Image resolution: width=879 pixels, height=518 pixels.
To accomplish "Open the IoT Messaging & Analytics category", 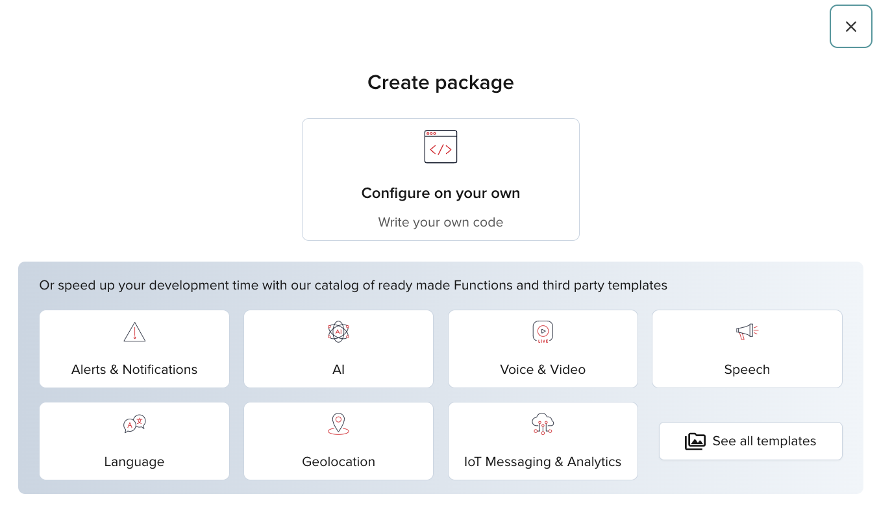I will (543, 441).
